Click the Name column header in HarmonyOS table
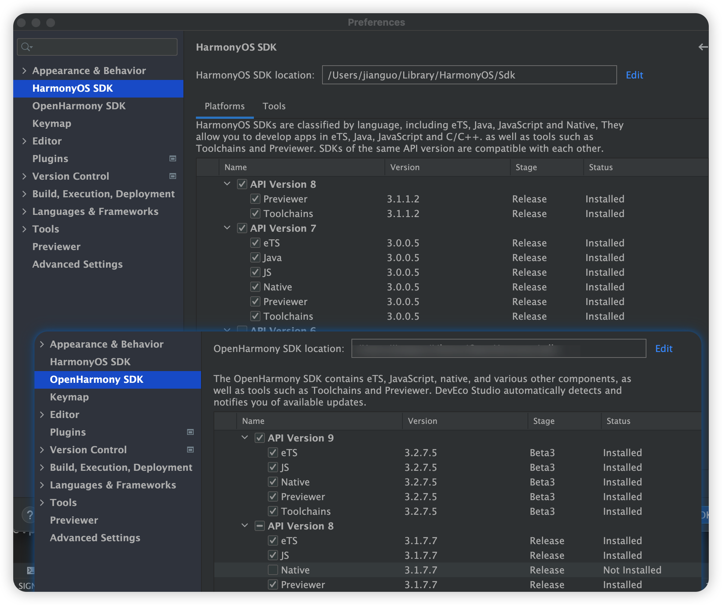 [302, 167]
